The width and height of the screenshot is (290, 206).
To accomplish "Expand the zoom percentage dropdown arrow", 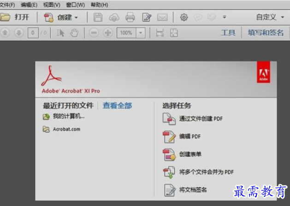I will 141,33.
